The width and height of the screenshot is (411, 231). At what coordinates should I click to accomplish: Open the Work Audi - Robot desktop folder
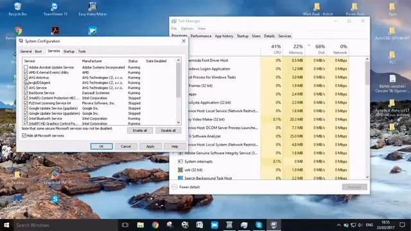[317, 9]
